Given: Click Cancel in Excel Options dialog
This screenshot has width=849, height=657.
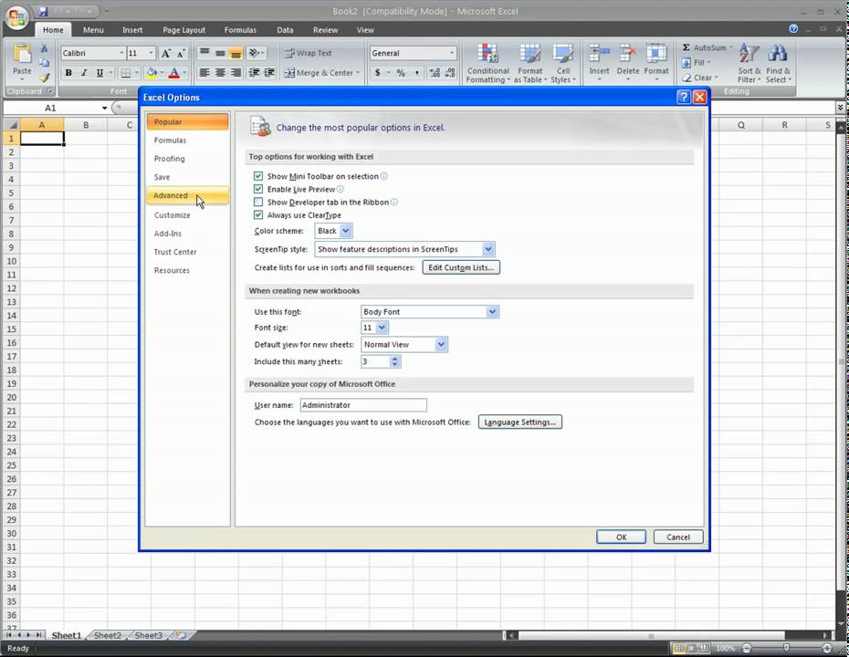Looking at the screenshot, I should point(678,537).
